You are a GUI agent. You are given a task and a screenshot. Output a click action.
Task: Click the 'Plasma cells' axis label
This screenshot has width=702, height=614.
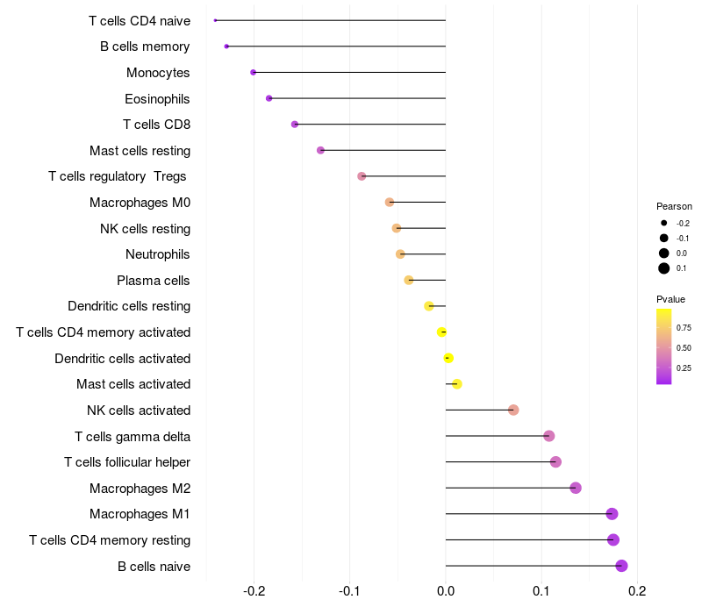[x=154, y=281]
